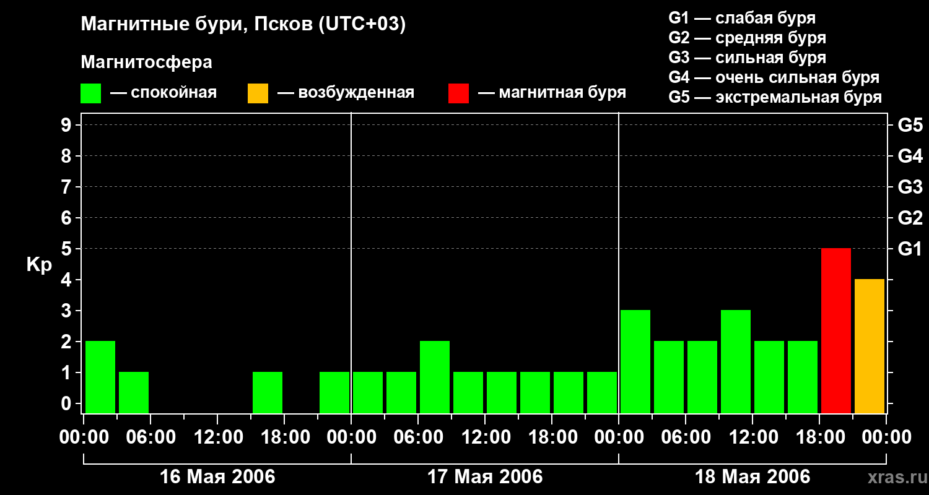929x495 pixels.
Task: Click the G3 label on the right axis
Action: [x=910, y=187]
